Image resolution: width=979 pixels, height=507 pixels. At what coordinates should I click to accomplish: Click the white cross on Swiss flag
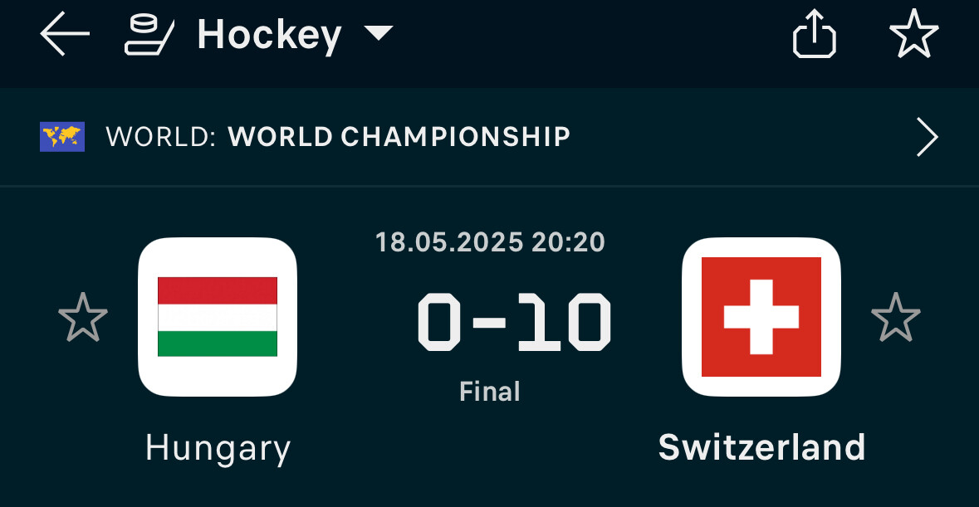pyautogui.click(x=761, y=317)
